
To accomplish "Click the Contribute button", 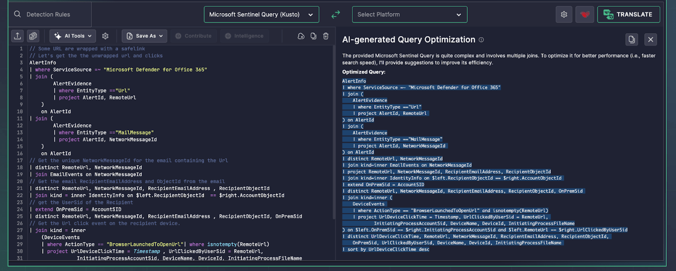I will (x=194, y=36).
